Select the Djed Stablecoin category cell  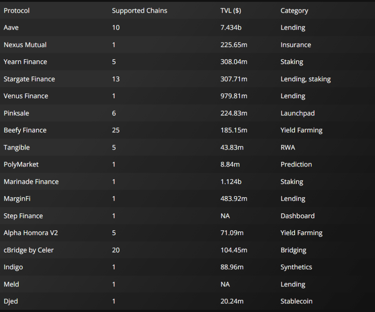[296, 301]
